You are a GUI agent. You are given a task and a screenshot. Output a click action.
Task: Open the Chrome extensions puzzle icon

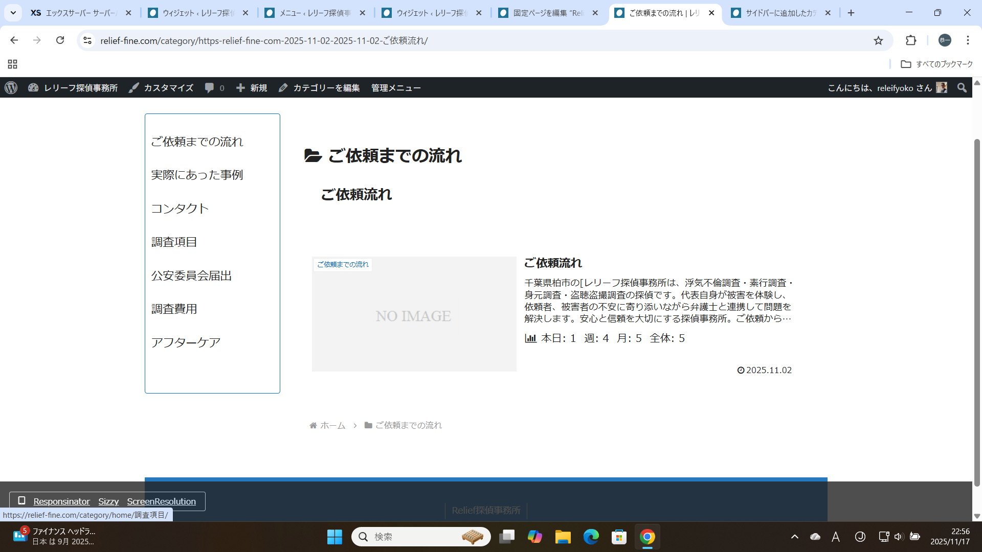[911, 40]
